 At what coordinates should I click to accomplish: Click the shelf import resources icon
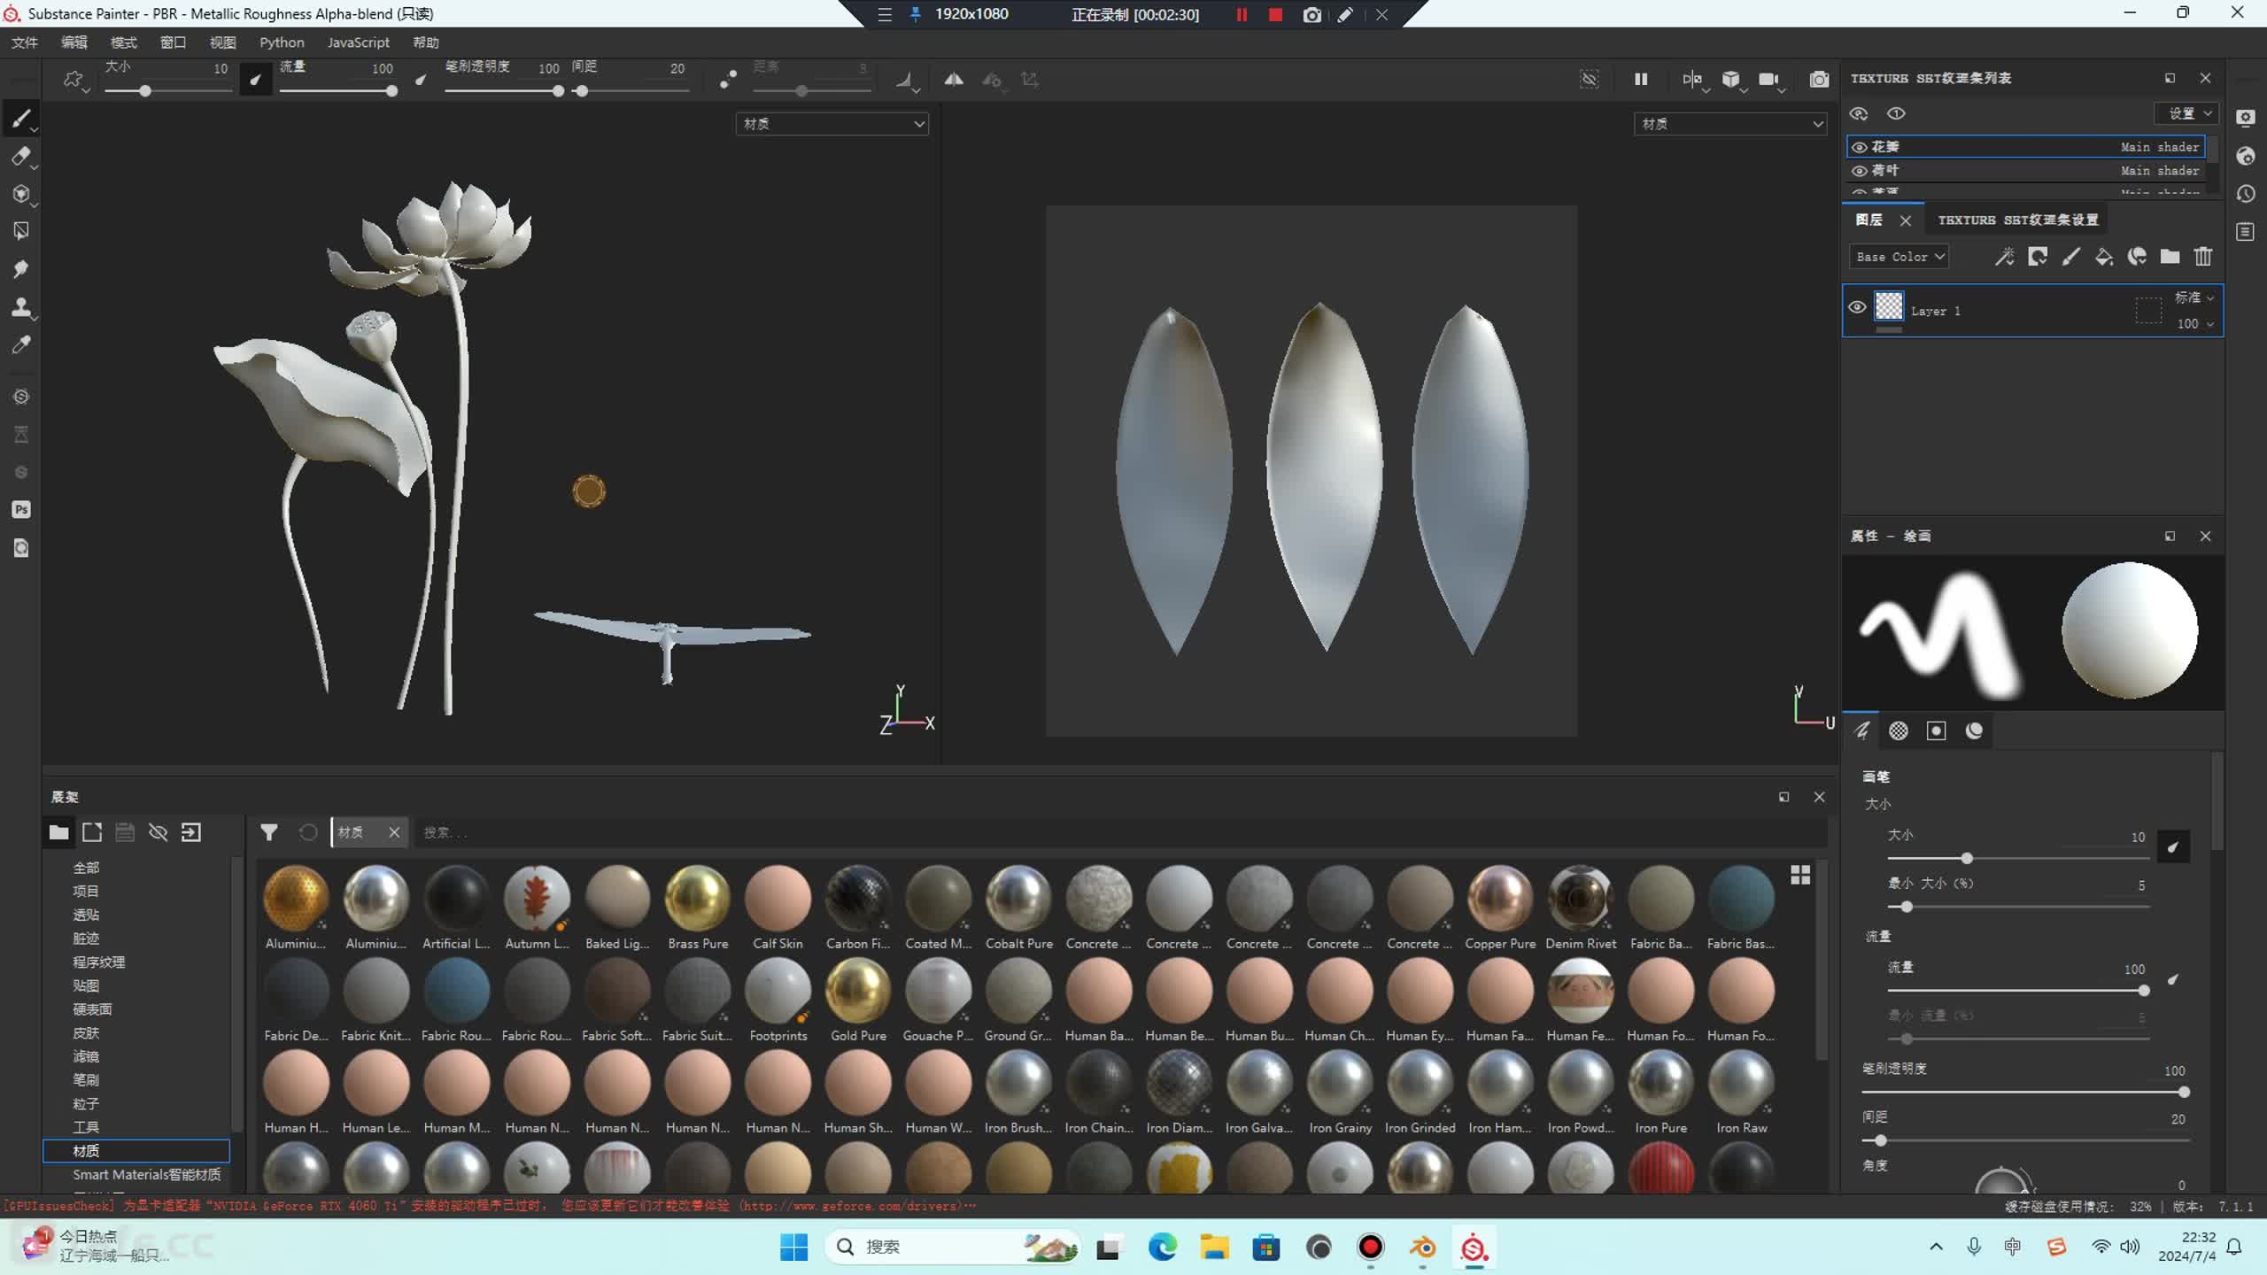point(191,832)
